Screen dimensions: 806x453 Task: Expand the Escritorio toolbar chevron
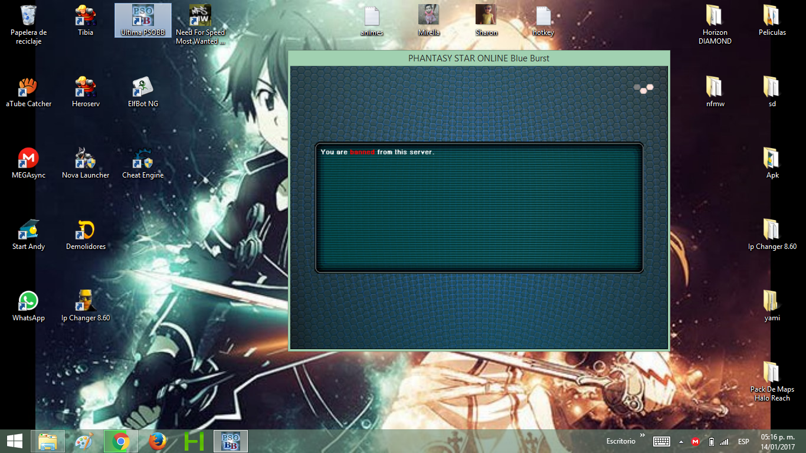(642, 436)
